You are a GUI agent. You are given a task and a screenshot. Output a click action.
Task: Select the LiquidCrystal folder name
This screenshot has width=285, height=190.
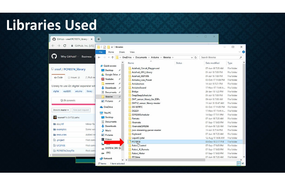point(138,138)
